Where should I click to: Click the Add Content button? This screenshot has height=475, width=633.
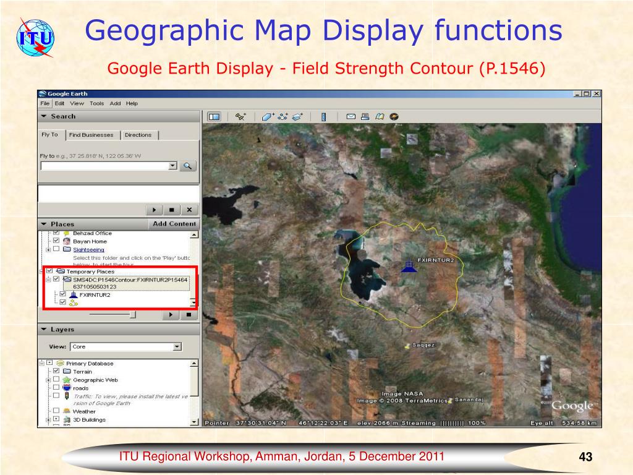(x=174, y=224)
